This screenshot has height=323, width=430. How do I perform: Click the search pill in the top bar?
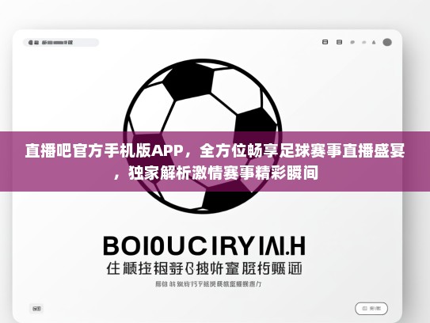click(61, 43)
